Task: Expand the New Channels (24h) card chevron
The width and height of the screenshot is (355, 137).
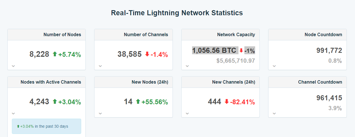Action: pos(187,114)
